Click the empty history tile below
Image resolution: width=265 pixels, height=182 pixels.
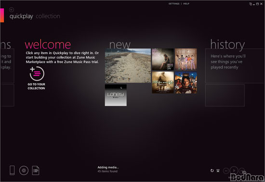coord(225,96)
